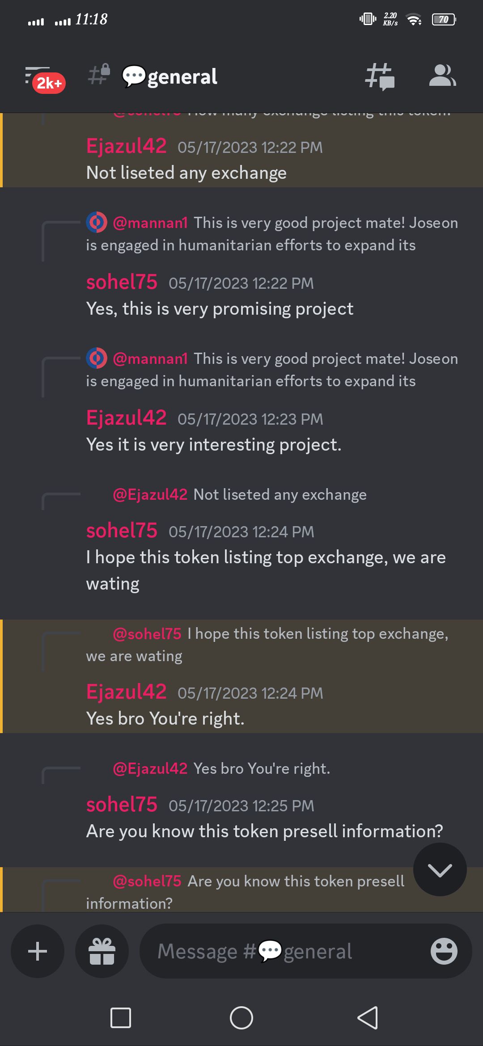The width and height of the screenshot is (483, 1046).
Task: Open the @Ejazul42 'Not liseted any exchange' reply preview
Action: click(240, 494)
